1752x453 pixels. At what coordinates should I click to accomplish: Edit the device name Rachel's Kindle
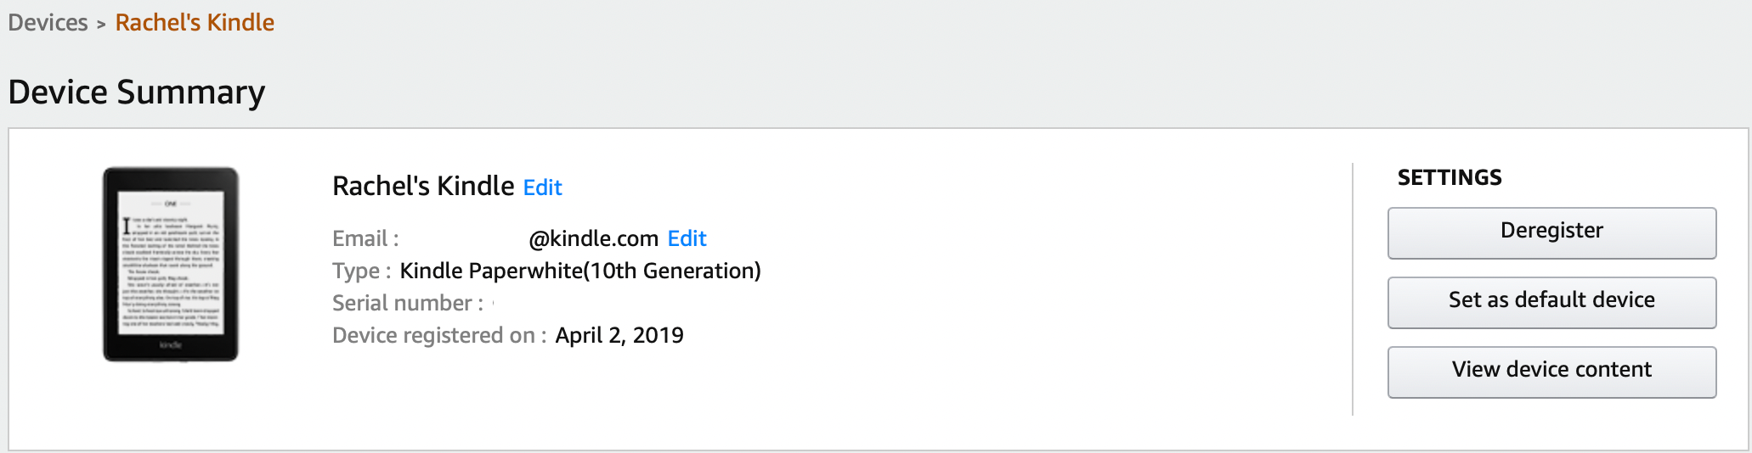coord(542,187)
